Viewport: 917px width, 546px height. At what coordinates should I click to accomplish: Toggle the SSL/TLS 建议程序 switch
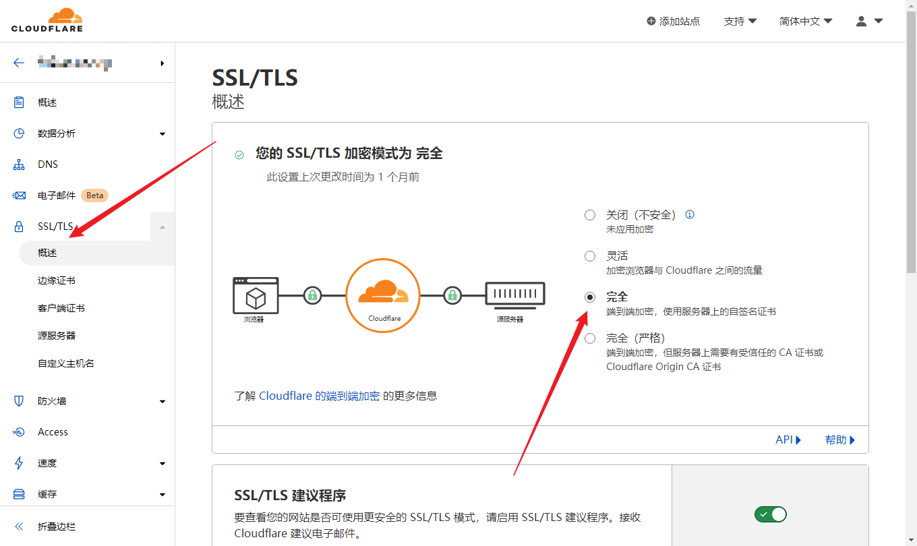[771, 515]
